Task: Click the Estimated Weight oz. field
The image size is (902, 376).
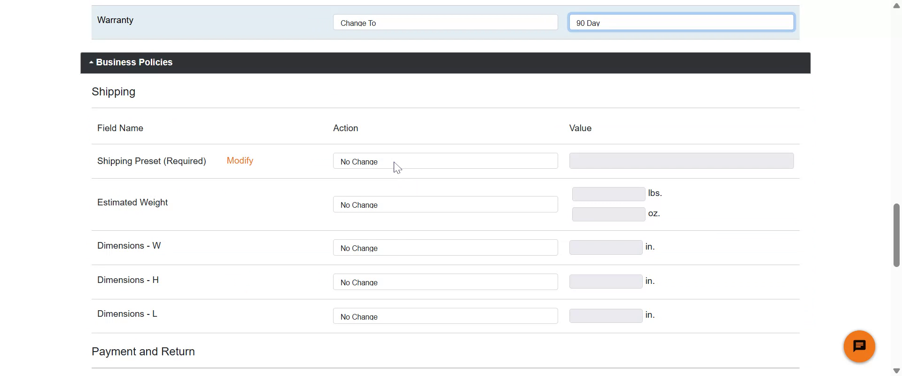Action: [x=608, y=214]
